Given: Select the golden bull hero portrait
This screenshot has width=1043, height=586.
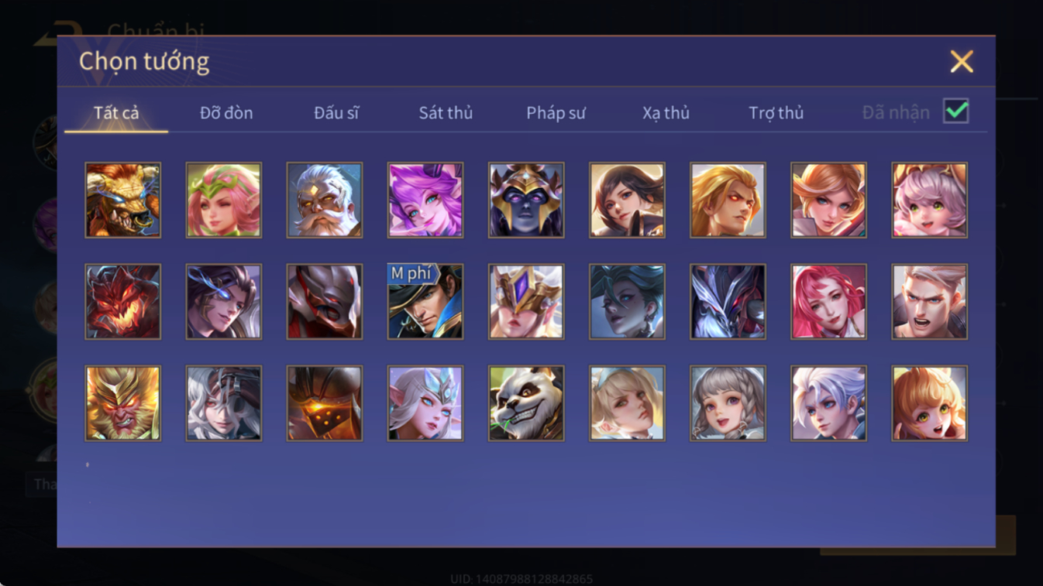Looking at the screenshot, I should point(122,200).
